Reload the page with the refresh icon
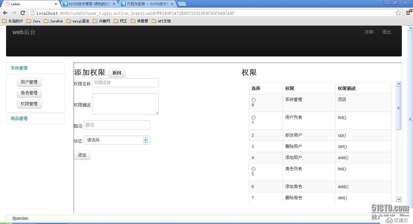Image resolution: width=413 pixels, height=224 pixels. 23,13
